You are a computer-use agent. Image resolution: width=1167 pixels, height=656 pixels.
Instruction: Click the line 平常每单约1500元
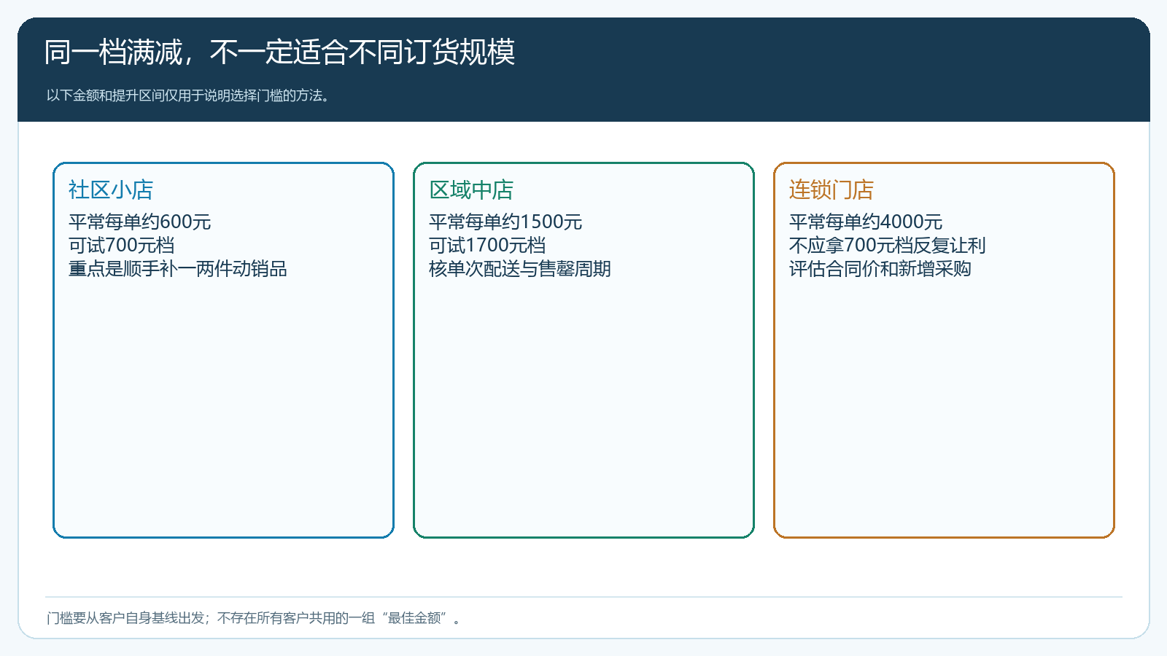(505, 222)
